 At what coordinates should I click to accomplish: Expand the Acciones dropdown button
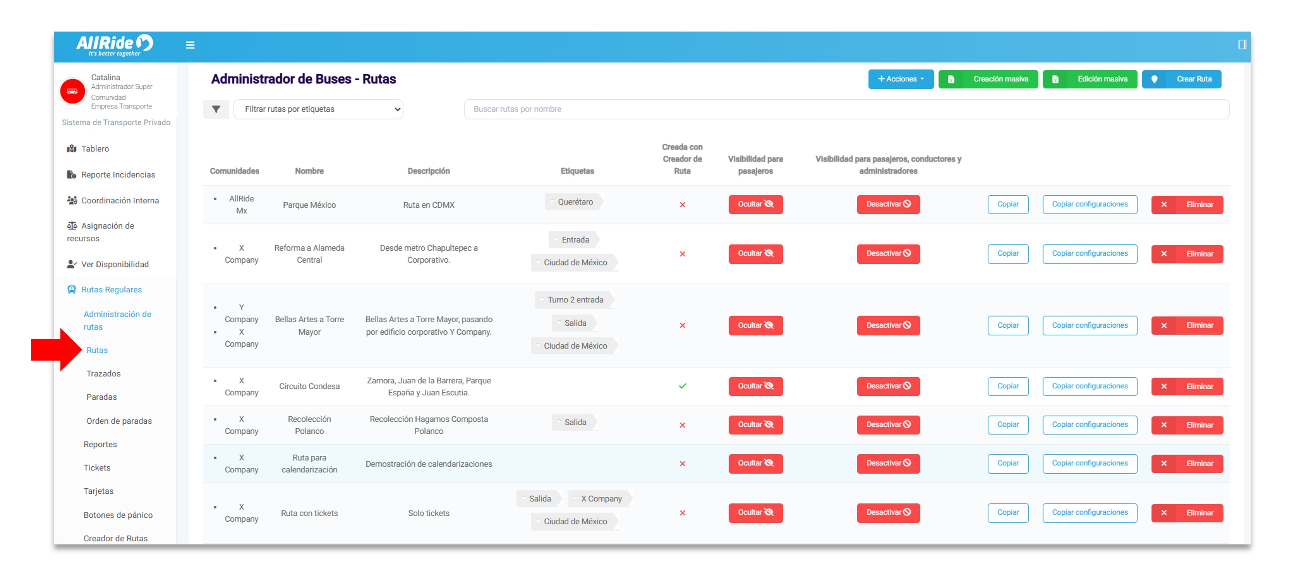900,79
